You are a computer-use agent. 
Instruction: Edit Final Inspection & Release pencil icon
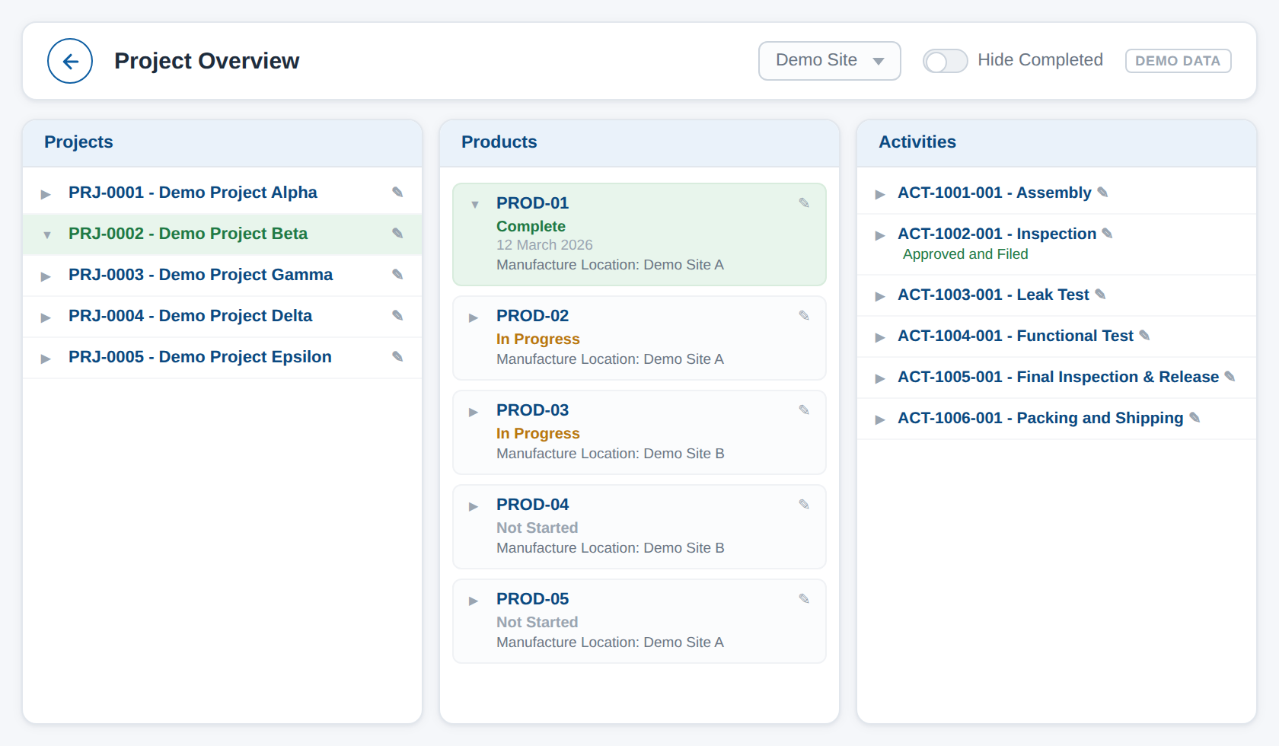pyautogui.click(x=1230, y=376)
